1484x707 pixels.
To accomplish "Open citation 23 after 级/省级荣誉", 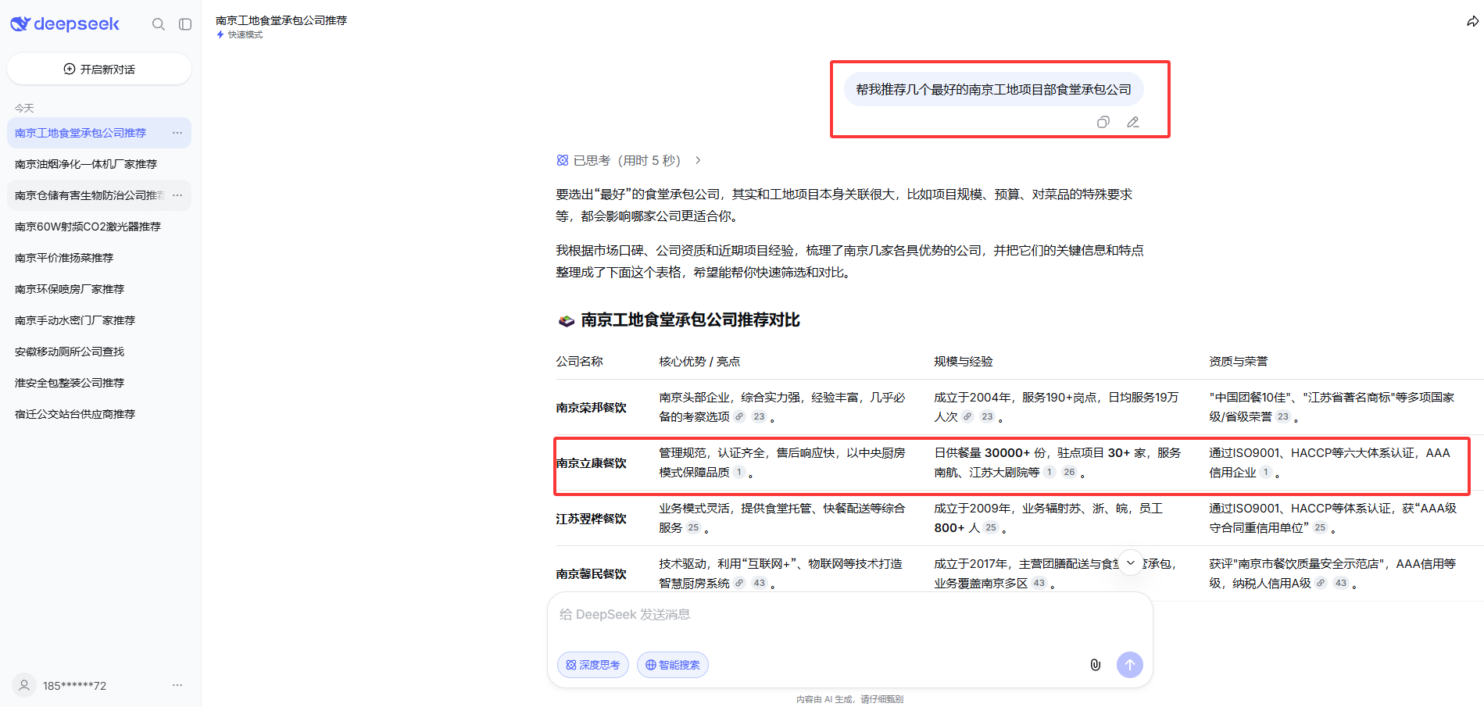I will coord(1282,416).
